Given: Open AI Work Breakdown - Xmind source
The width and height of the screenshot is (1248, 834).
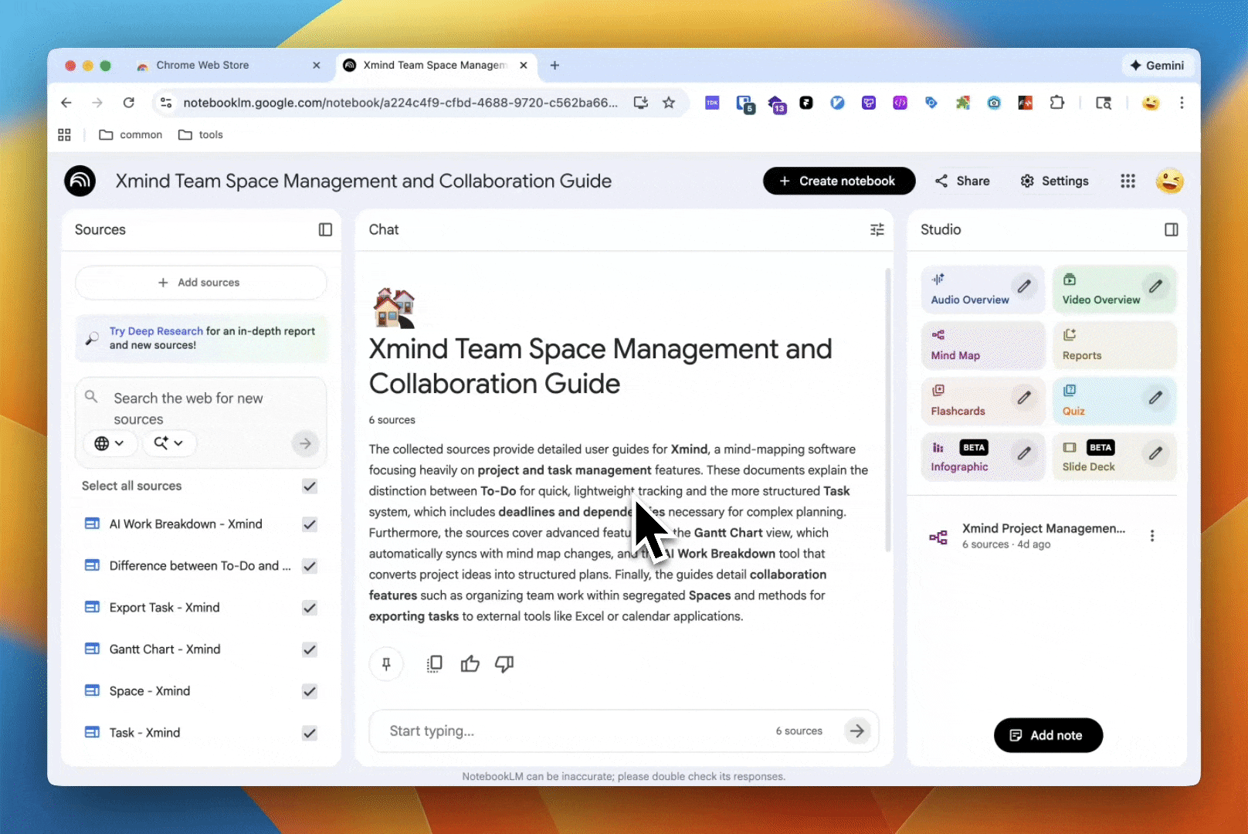Looking at the screenshot, I should tap(185, 524).
